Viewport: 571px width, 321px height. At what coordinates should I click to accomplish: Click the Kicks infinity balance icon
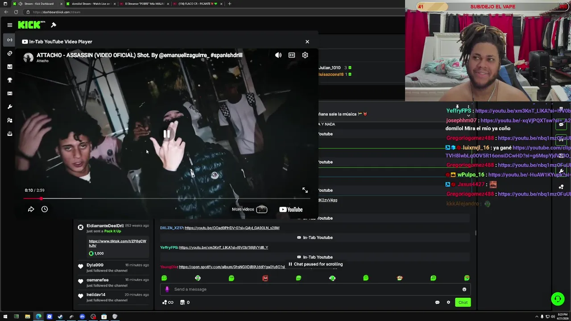168,302
